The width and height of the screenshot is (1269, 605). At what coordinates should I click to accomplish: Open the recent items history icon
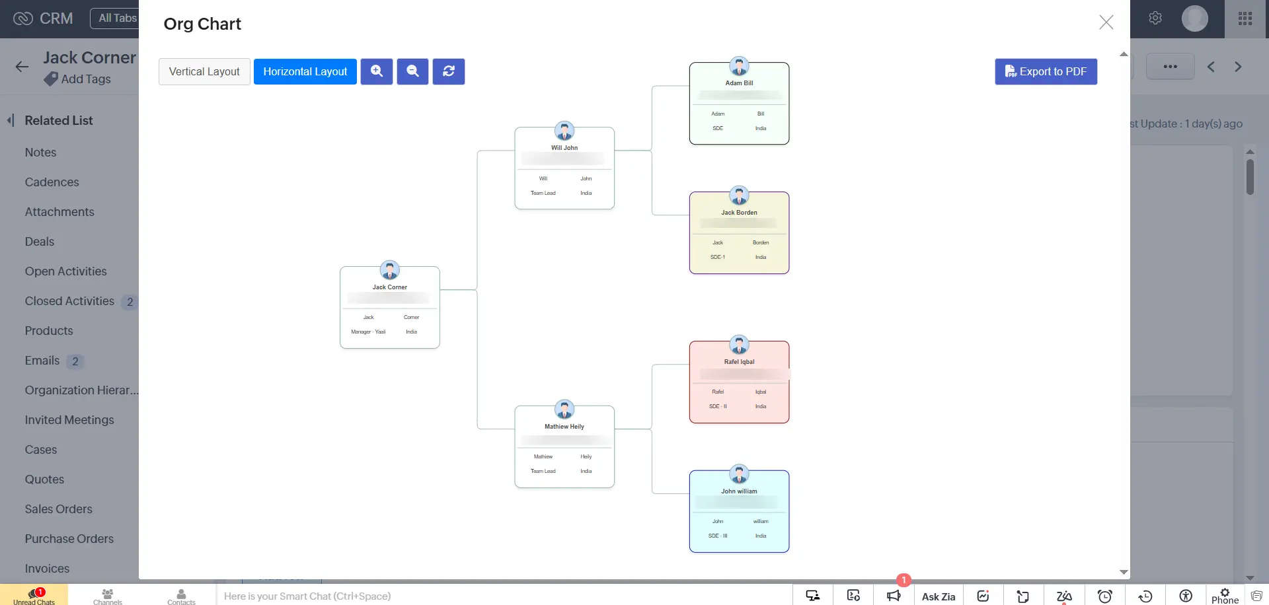(1145, 596)
